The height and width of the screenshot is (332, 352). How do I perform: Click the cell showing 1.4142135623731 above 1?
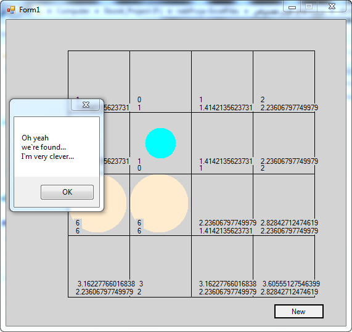(x=223, y=143)
